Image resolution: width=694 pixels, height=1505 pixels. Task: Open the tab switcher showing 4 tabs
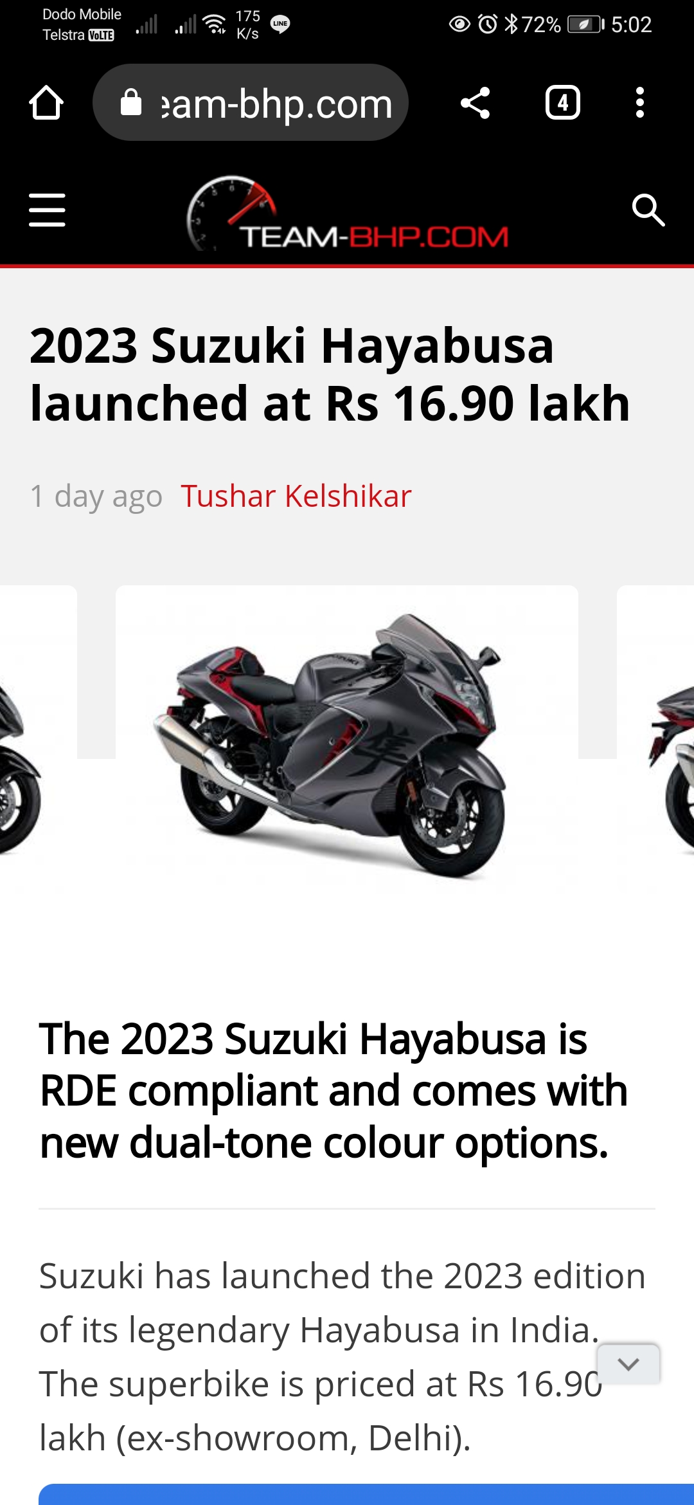(563, 103)
